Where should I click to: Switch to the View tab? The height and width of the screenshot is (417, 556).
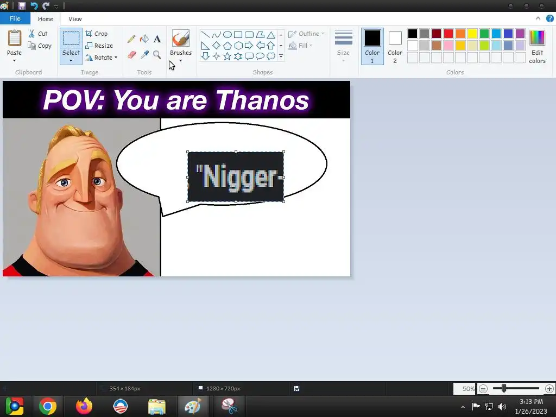[75, 19]
